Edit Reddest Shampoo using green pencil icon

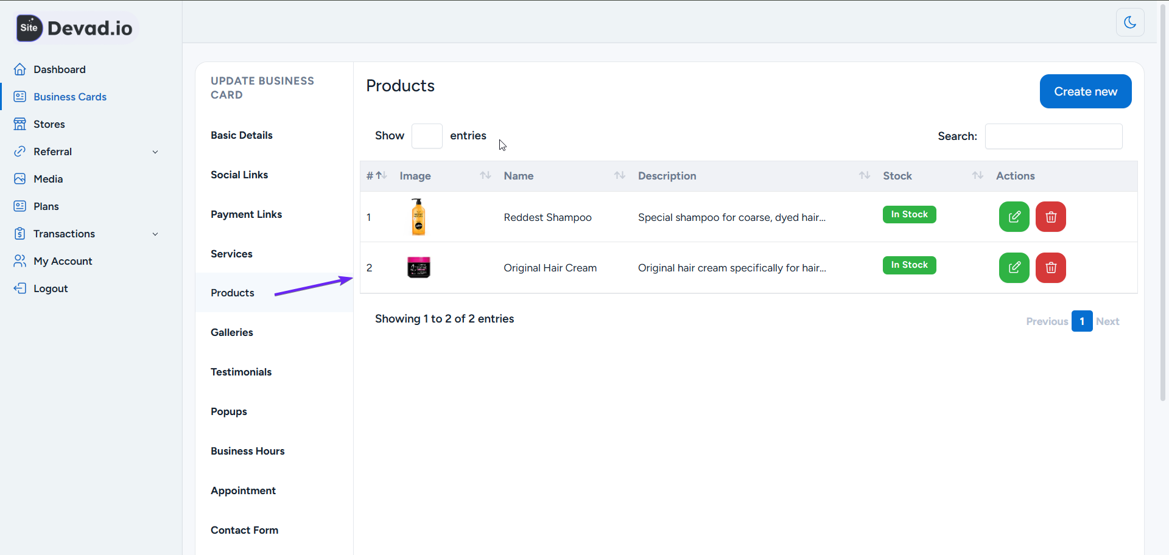click(1014, 217)
